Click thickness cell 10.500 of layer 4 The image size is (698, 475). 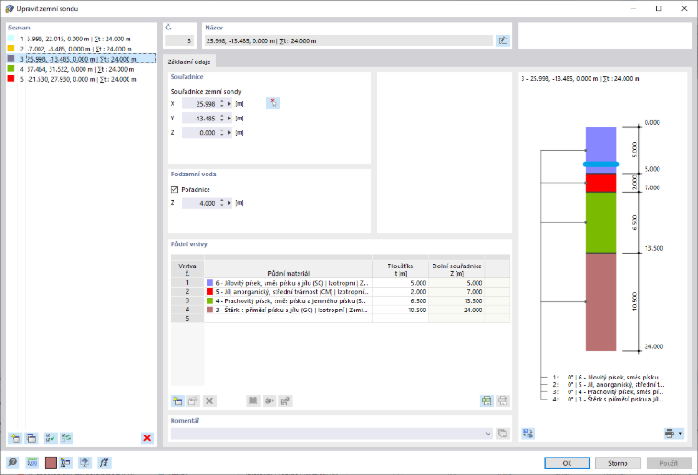click(400, 310)
